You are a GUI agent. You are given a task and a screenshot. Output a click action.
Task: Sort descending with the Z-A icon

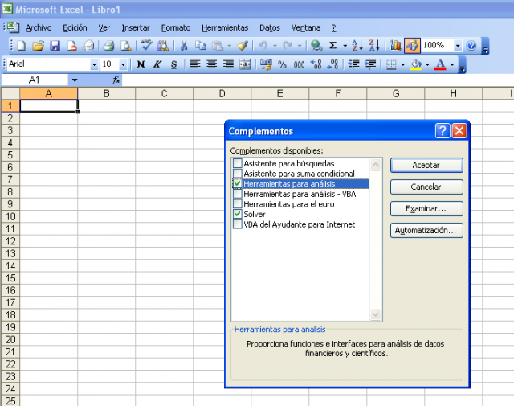click(374, 46)
